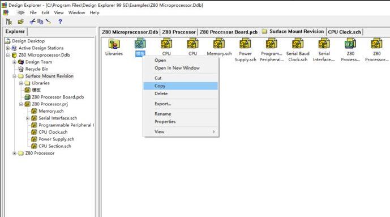The height and width of the screenshot is (217, 390).
Task: Switch to Z80 Processor Board.pcb tab
Action: point(228,32)
